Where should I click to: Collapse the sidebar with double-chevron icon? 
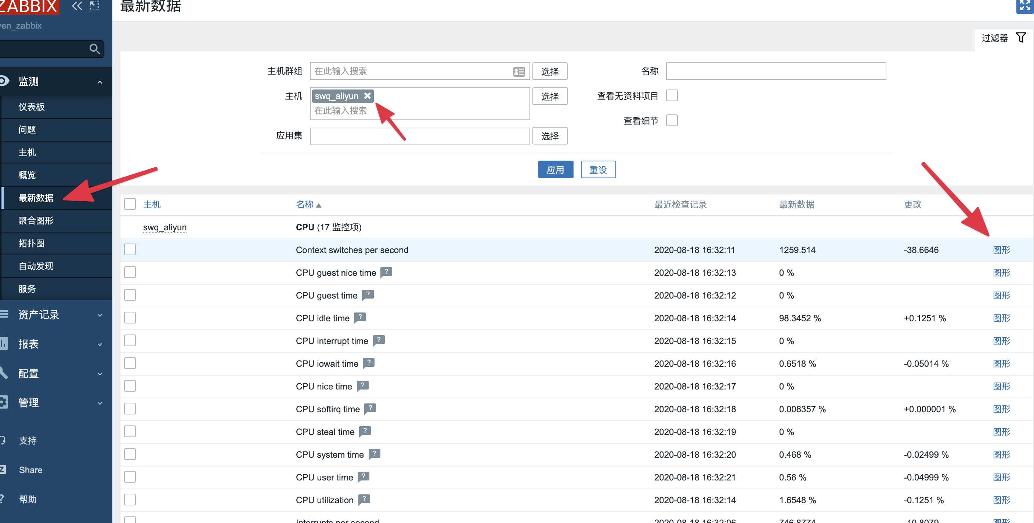[x=77, y=6]
